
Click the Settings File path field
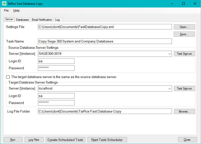point(105,27)
